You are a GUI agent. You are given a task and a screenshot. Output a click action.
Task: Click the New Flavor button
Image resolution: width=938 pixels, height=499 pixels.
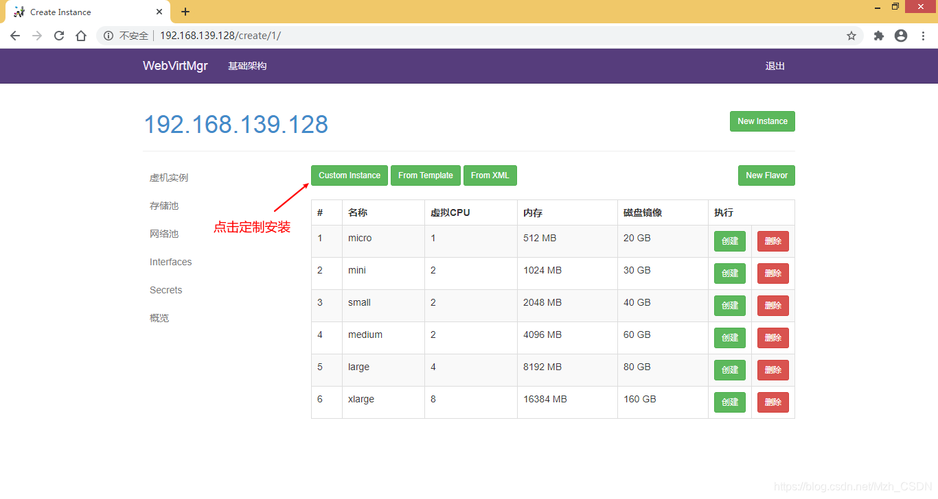(766, 175)
